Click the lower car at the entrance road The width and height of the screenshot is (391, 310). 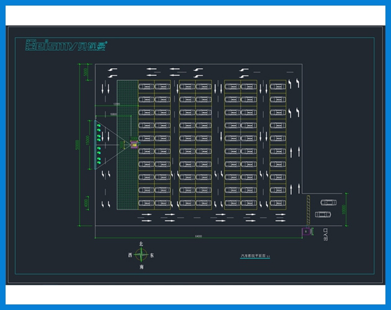(x=323, y=215)
